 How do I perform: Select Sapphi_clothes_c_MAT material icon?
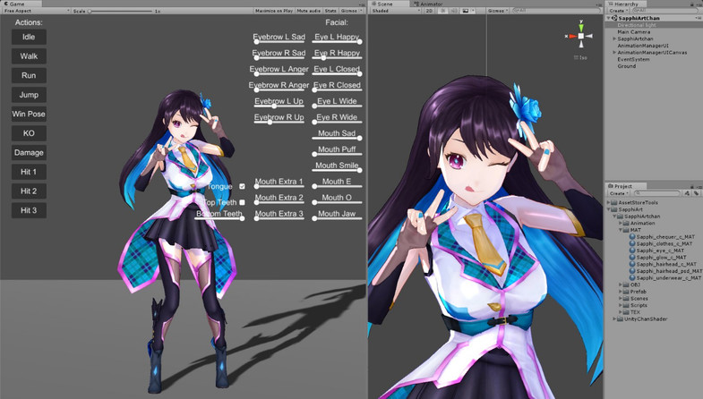[x=632, y=243]
